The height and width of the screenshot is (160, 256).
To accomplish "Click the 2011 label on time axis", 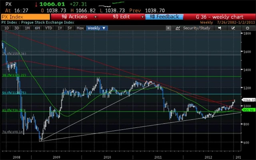I will pos(158,157).
